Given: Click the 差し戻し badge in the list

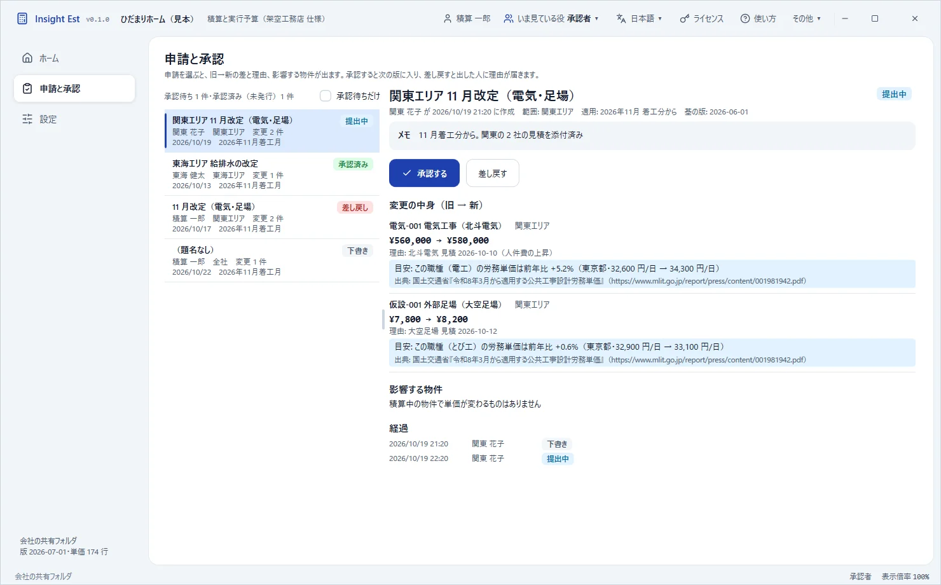Looking at the screenshot, I should 355,207.
